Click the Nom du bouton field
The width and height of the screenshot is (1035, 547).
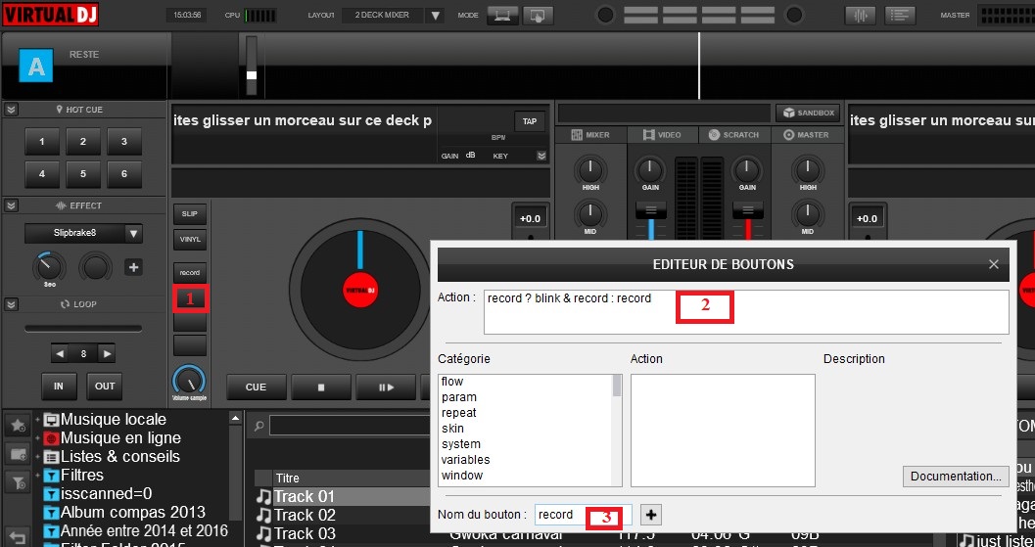[584, 515]
